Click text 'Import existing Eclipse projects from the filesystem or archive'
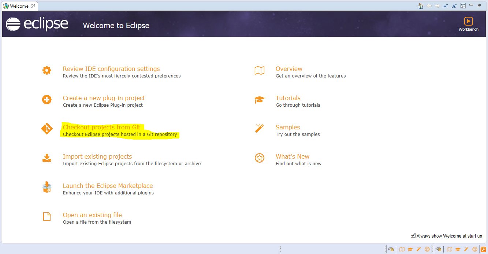Image resolution: width=488 pixels, height=254 pixels. pyautogui.click(x=132, y=164)
